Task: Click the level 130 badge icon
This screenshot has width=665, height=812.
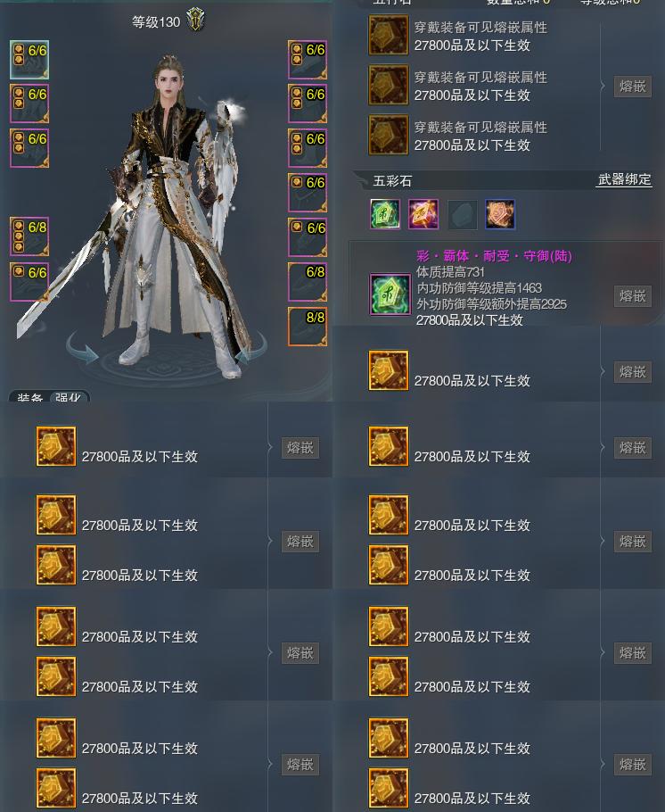Action: click(195, 21)
